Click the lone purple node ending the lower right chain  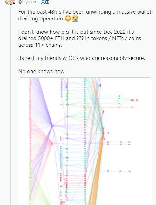pyautogui.click(x=130, y=171)
